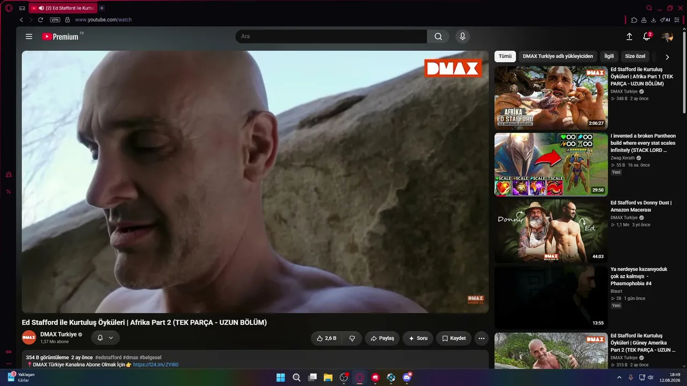Viewport: 687px width, 386px height.
Task: Open DMAX Turkiye channel avatar
Action: pyautogui.click(x=29, y=338)
